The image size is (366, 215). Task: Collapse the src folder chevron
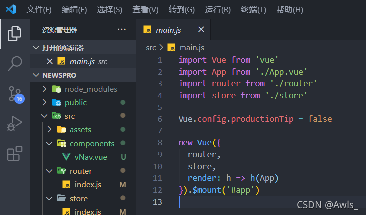pyautogui.click(x=44, y=116)
